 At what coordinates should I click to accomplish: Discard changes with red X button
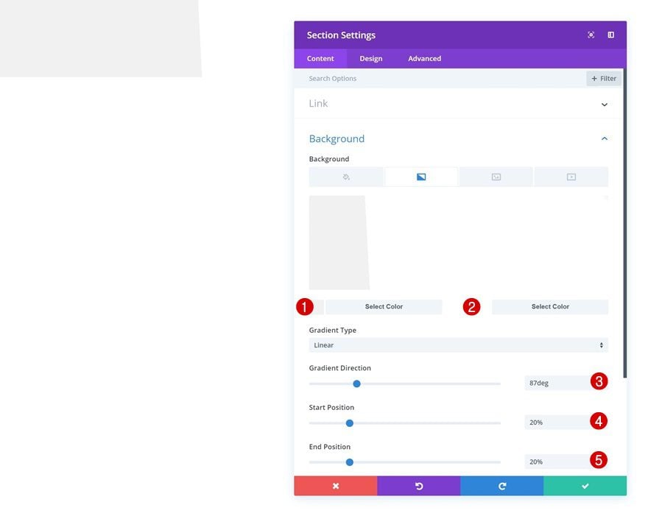pyautogui.click(x=335, y=486)
